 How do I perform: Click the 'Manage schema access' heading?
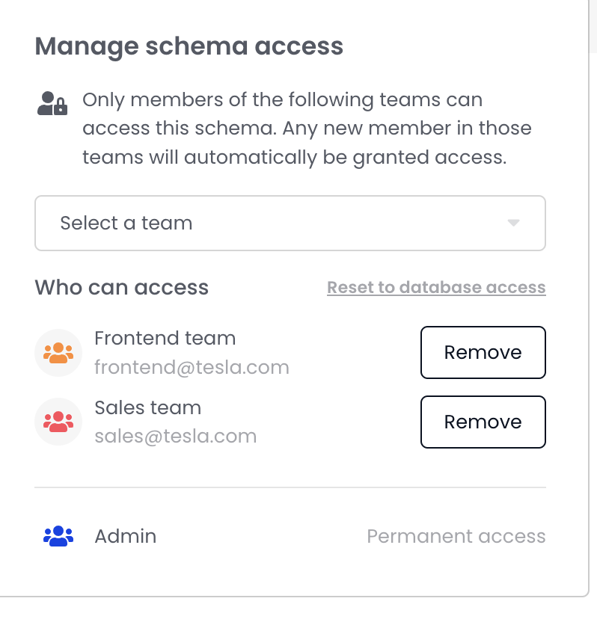pyautogui.click(x=189, y=46)
